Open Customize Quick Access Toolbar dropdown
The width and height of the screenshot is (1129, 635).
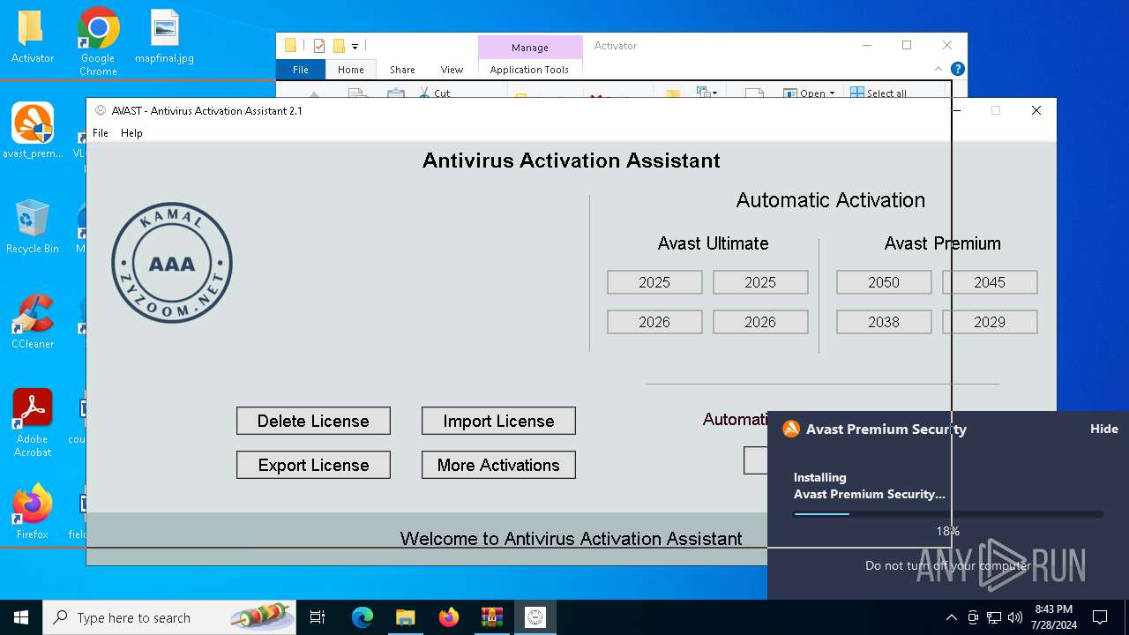(x=355, y=46)
